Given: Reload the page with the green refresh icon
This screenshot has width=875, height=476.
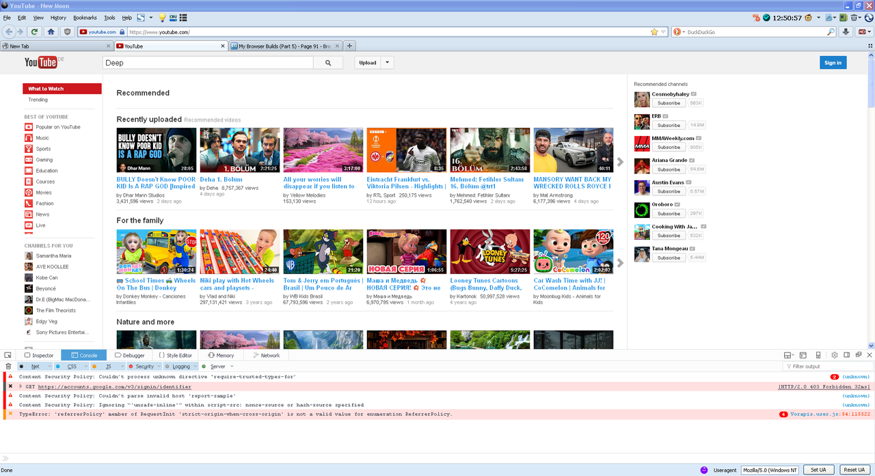Looking at the screenshot, I should (34, 31).
